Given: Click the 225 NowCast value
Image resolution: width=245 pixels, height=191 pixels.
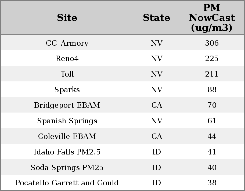Looking at the screenshot, I should pos(212,59).
